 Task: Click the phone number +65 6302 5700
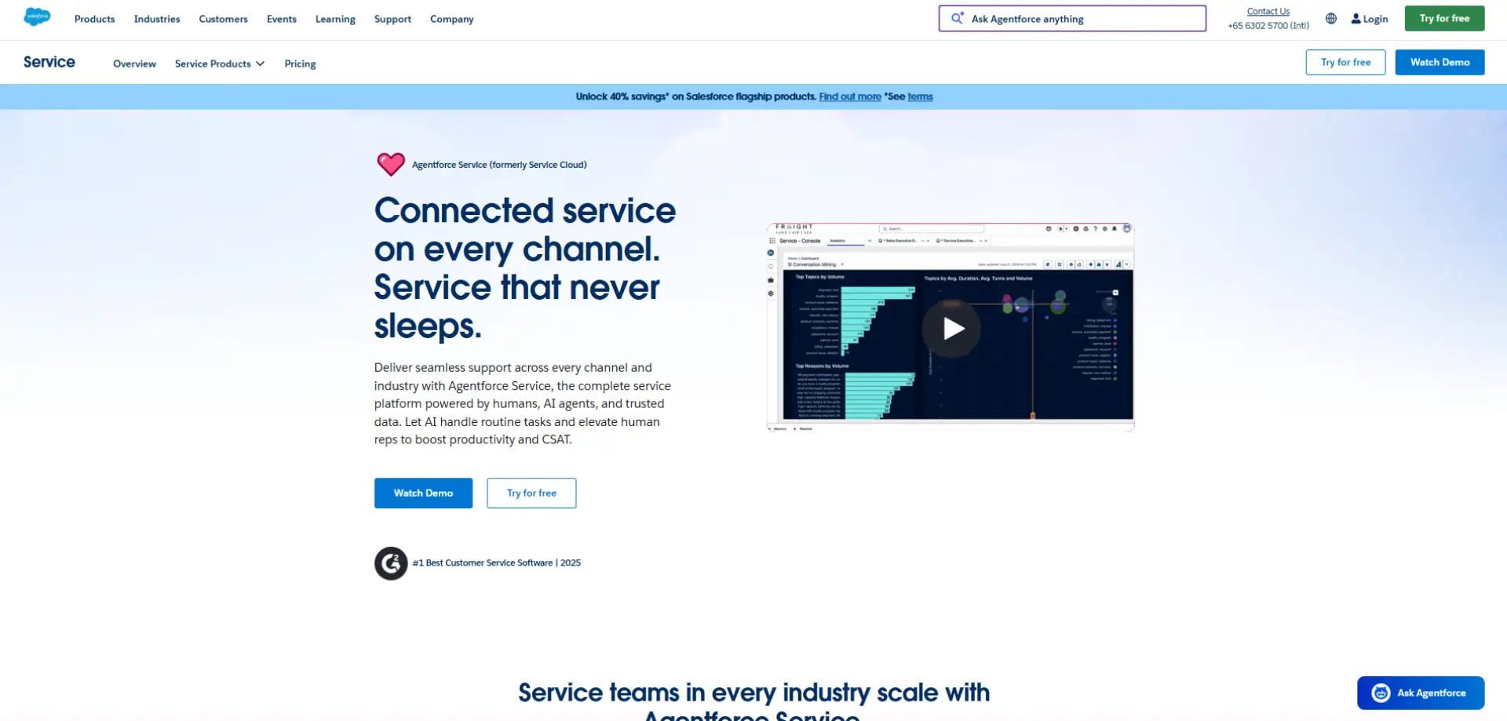click(x=1268, y=25)
